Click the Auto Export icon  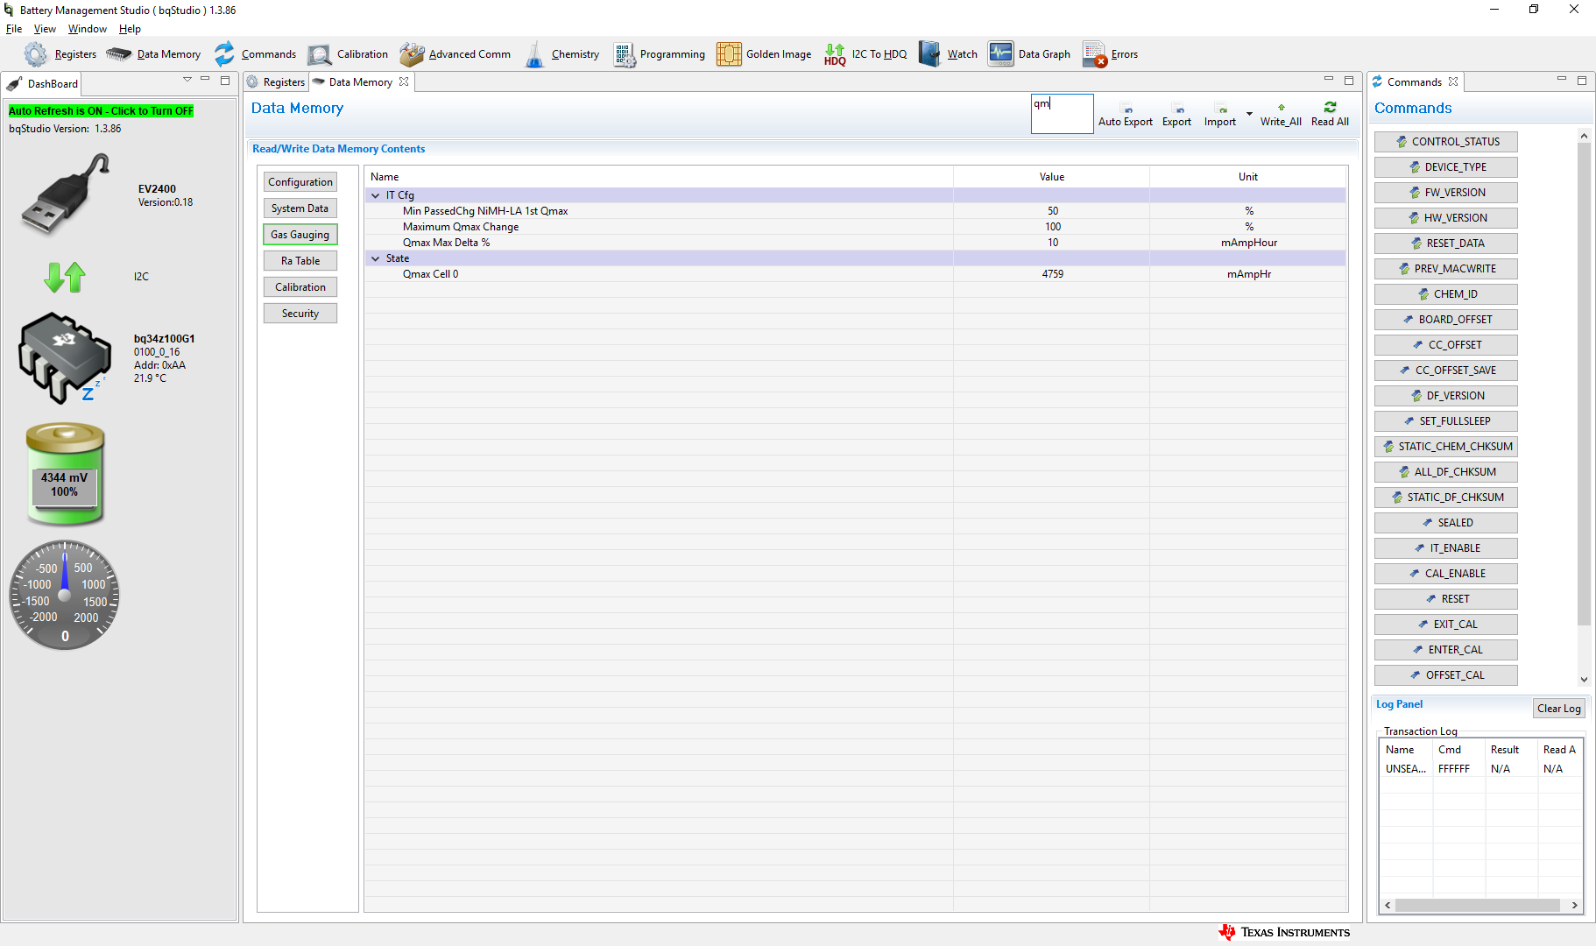[1127, 109]
